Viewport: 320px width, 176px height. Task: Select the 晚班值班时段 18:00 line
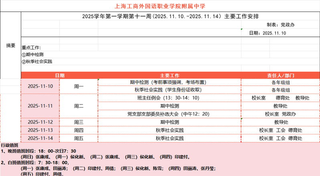(x=40, y=151)
